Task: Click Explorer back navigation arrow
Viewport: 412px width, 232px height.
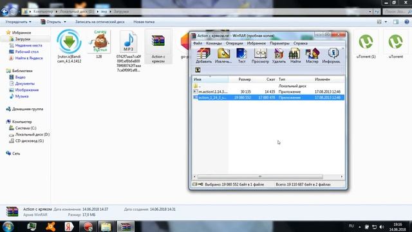Action: coord(5,12)
